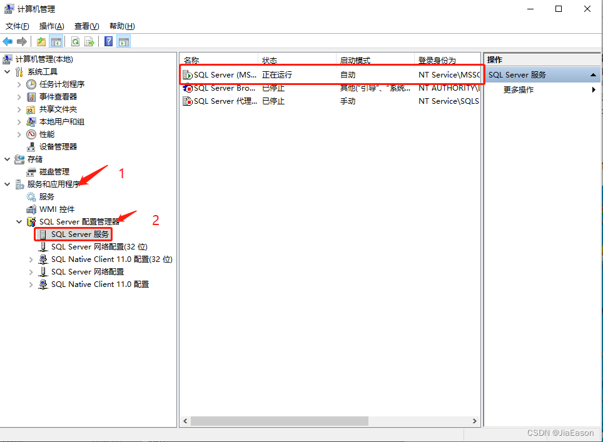
Task: Click the 自动 start mode cell
Action: click(x=348, y=75)
